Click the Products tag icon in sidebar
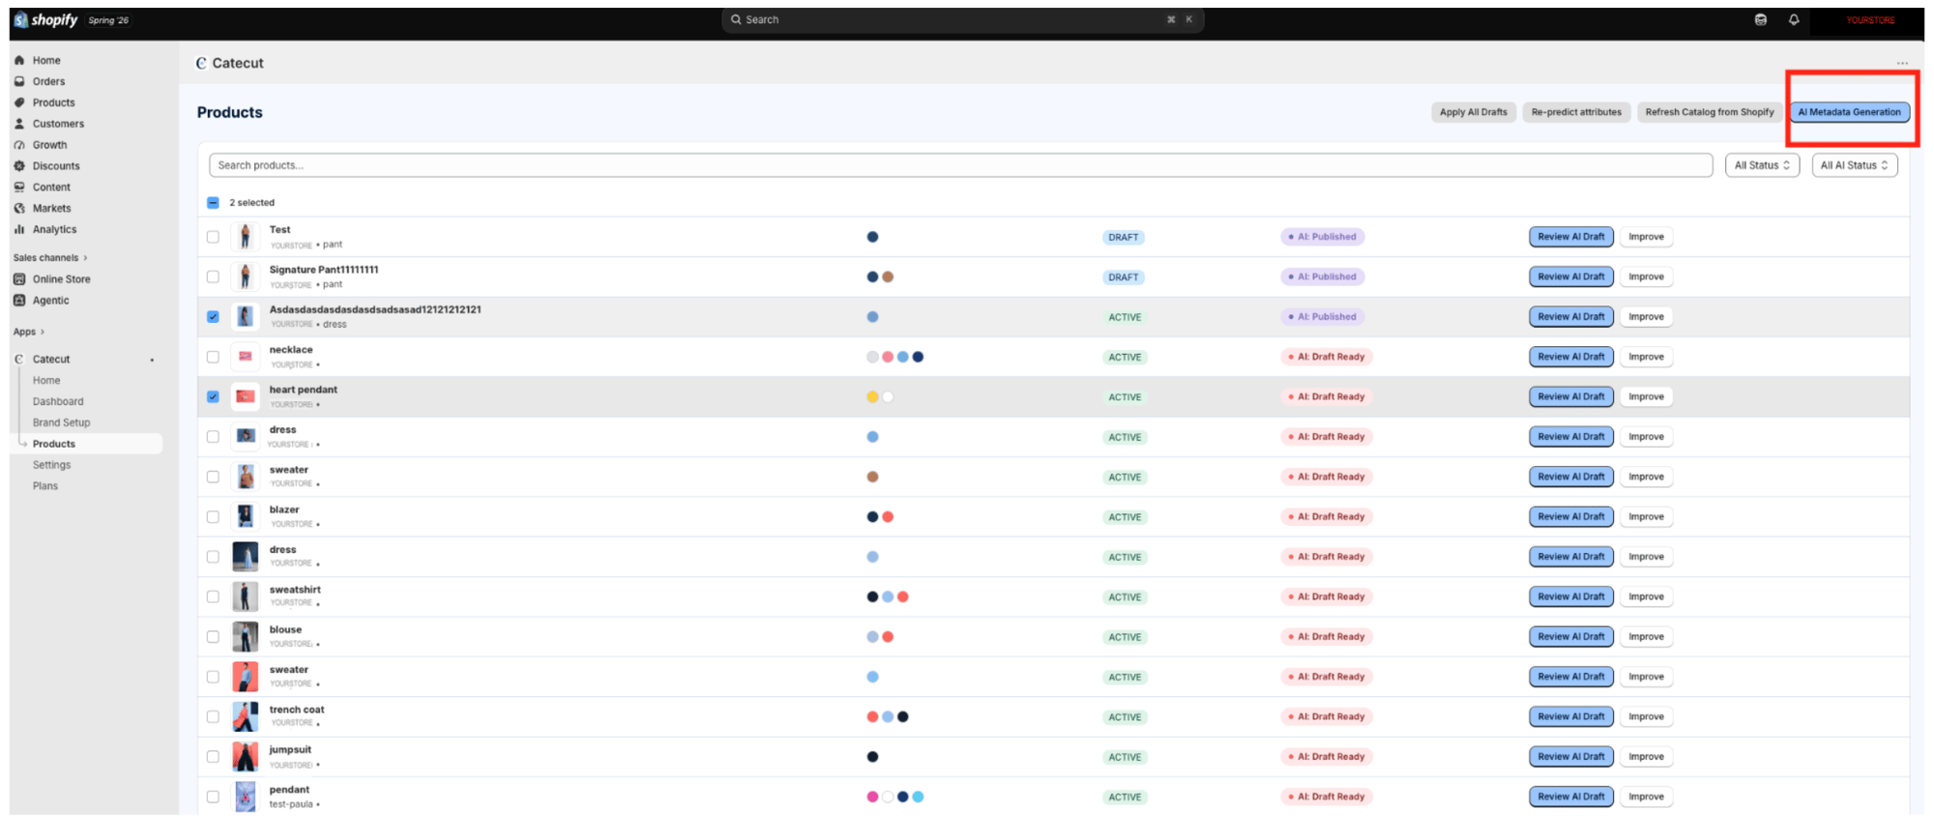This screenshot has width=1934, height=840. [19, 102]
